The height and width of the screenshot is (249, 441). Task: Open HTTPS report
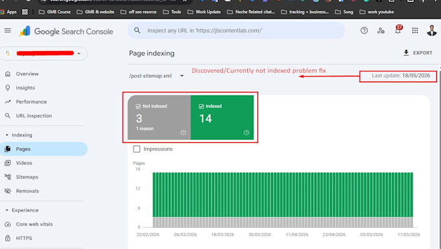tap(24, 238)
